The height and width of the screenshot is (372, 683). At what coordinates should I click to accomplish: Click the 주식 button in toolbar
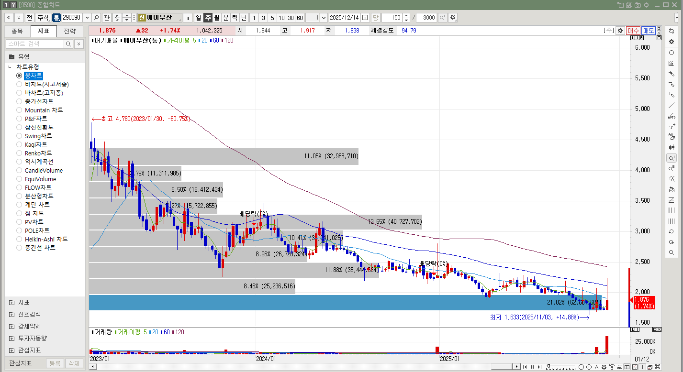(43, 18)
